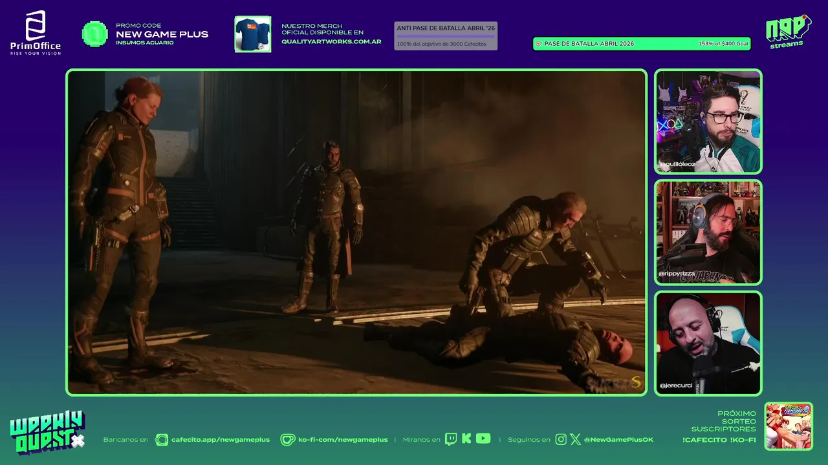Click the main gameplay video frame

(356, 232)
